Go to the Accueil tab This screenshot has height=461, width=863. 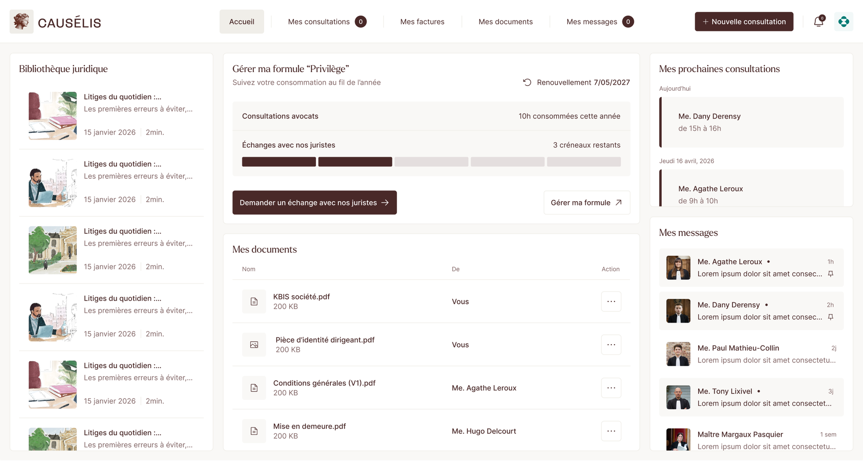[242, 22]
